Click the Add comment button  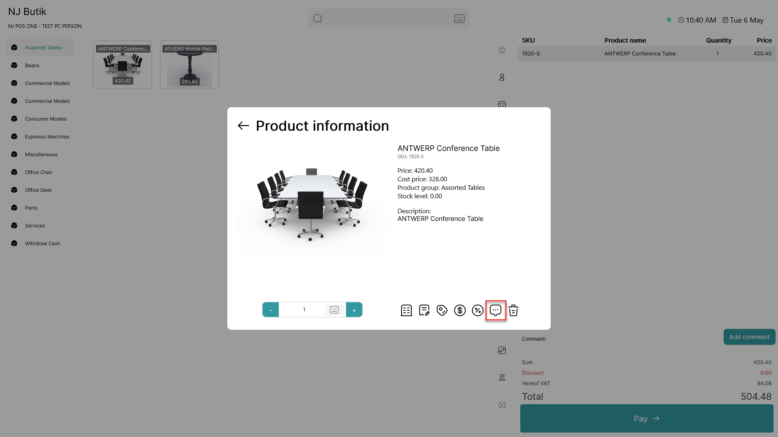(x=749, y=337)
